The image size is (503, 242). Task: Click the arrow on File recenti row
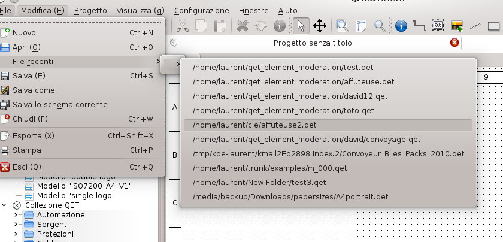tap(158, 61)
